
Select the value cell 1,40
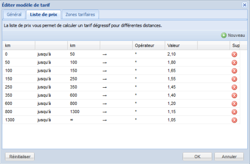(x=181, y=95)
